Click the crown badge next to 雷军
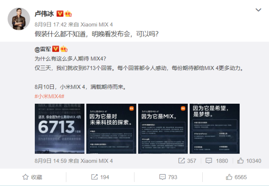This screenshot has width=269, height=186. (64, 49)
